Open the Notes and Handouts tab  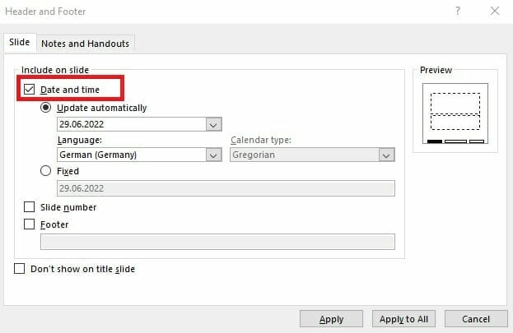[85, 44]
